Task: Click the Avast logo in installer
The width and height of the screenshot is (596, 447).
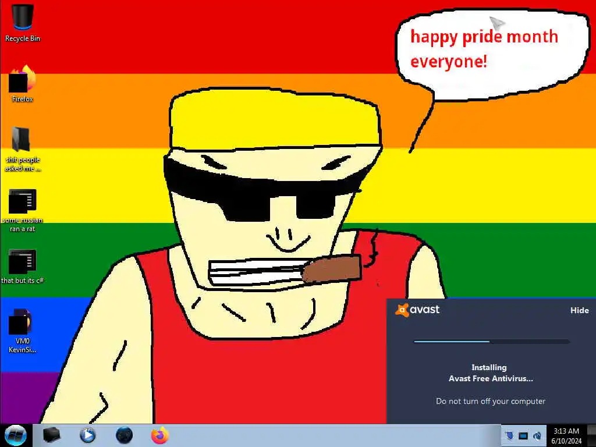Action: (417, 310)
